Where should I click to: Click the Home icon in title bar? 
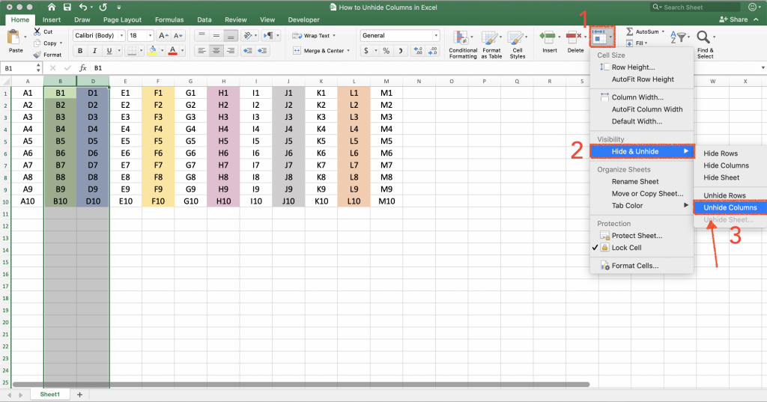52,7
